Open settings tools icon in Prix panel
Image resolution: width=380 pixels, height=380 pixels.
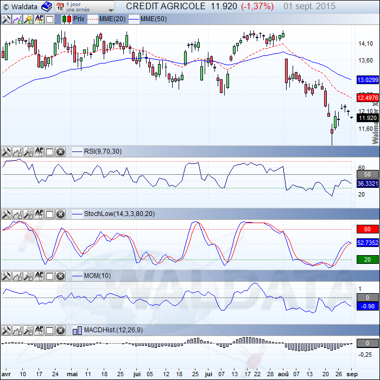6,19
